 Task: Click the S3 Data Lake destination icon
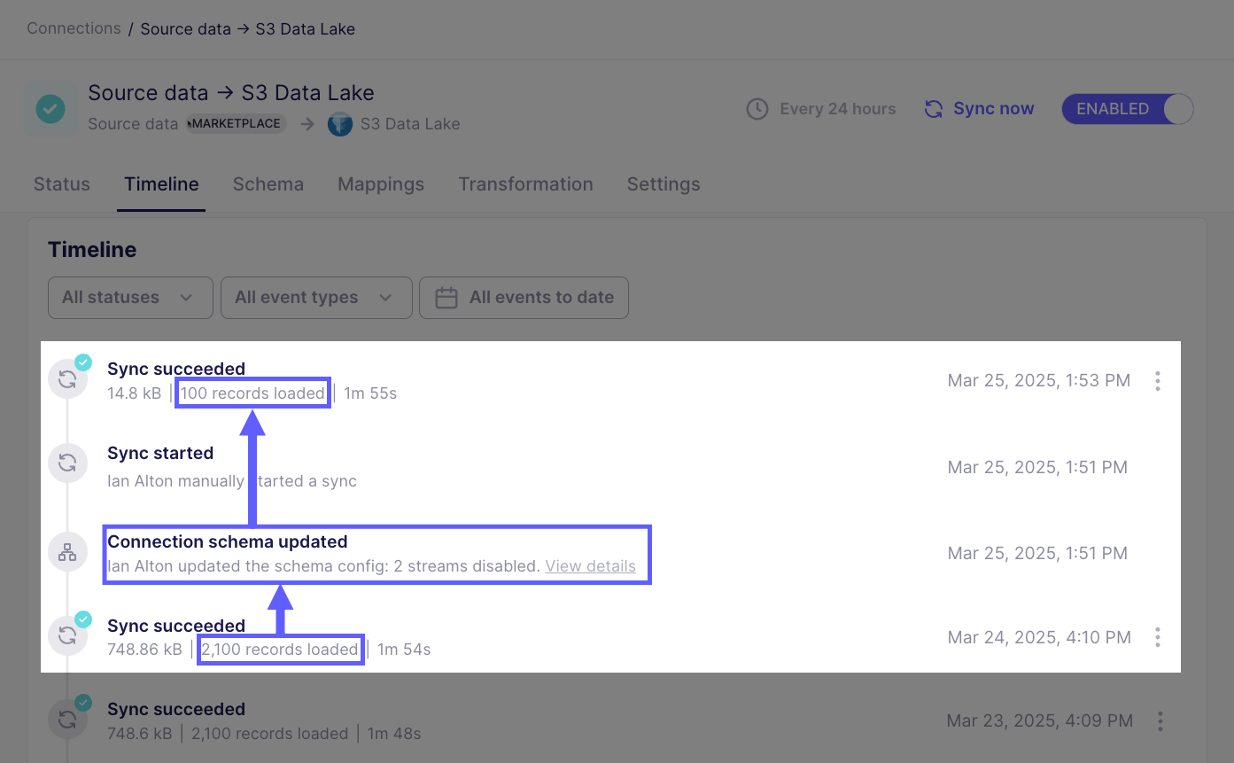point(340,124)
